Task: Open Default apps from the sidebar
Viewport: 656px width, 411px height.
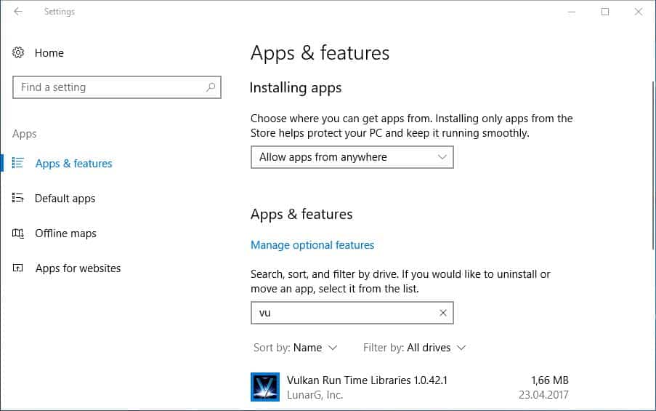Action: click(65, 199)
